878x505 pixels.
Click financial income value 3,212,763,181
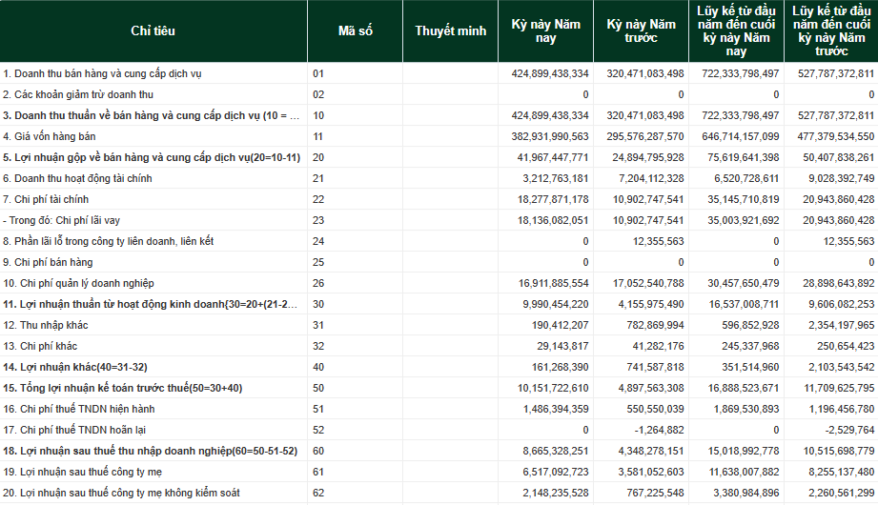coord(556,178)
